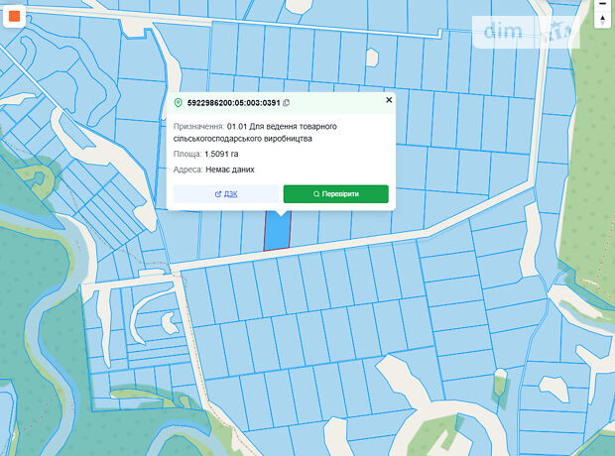The height and width of the screenshot is (456, 615).
Task: Copy the cadastral number with the copy icon
Action: (287, 102)
